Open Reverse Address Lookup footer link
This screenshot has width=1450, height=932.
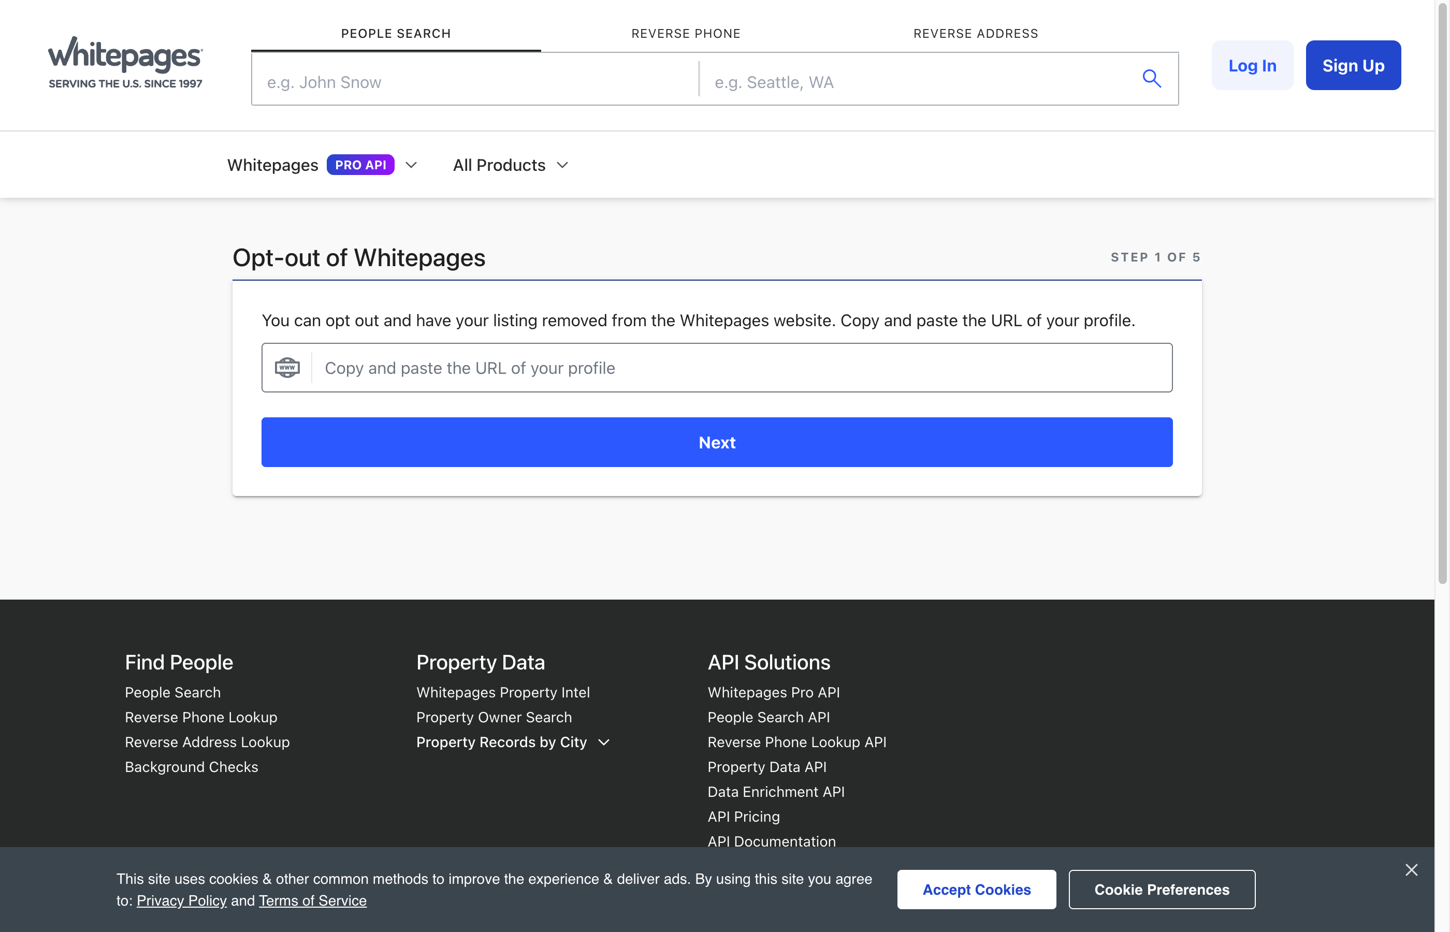coord(207,742)
